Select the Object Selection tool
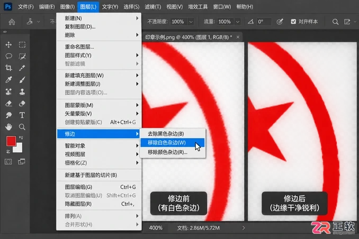 tap(22, 56)
